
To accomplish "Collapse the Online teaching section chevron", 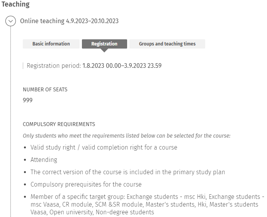I will (11, 21).
